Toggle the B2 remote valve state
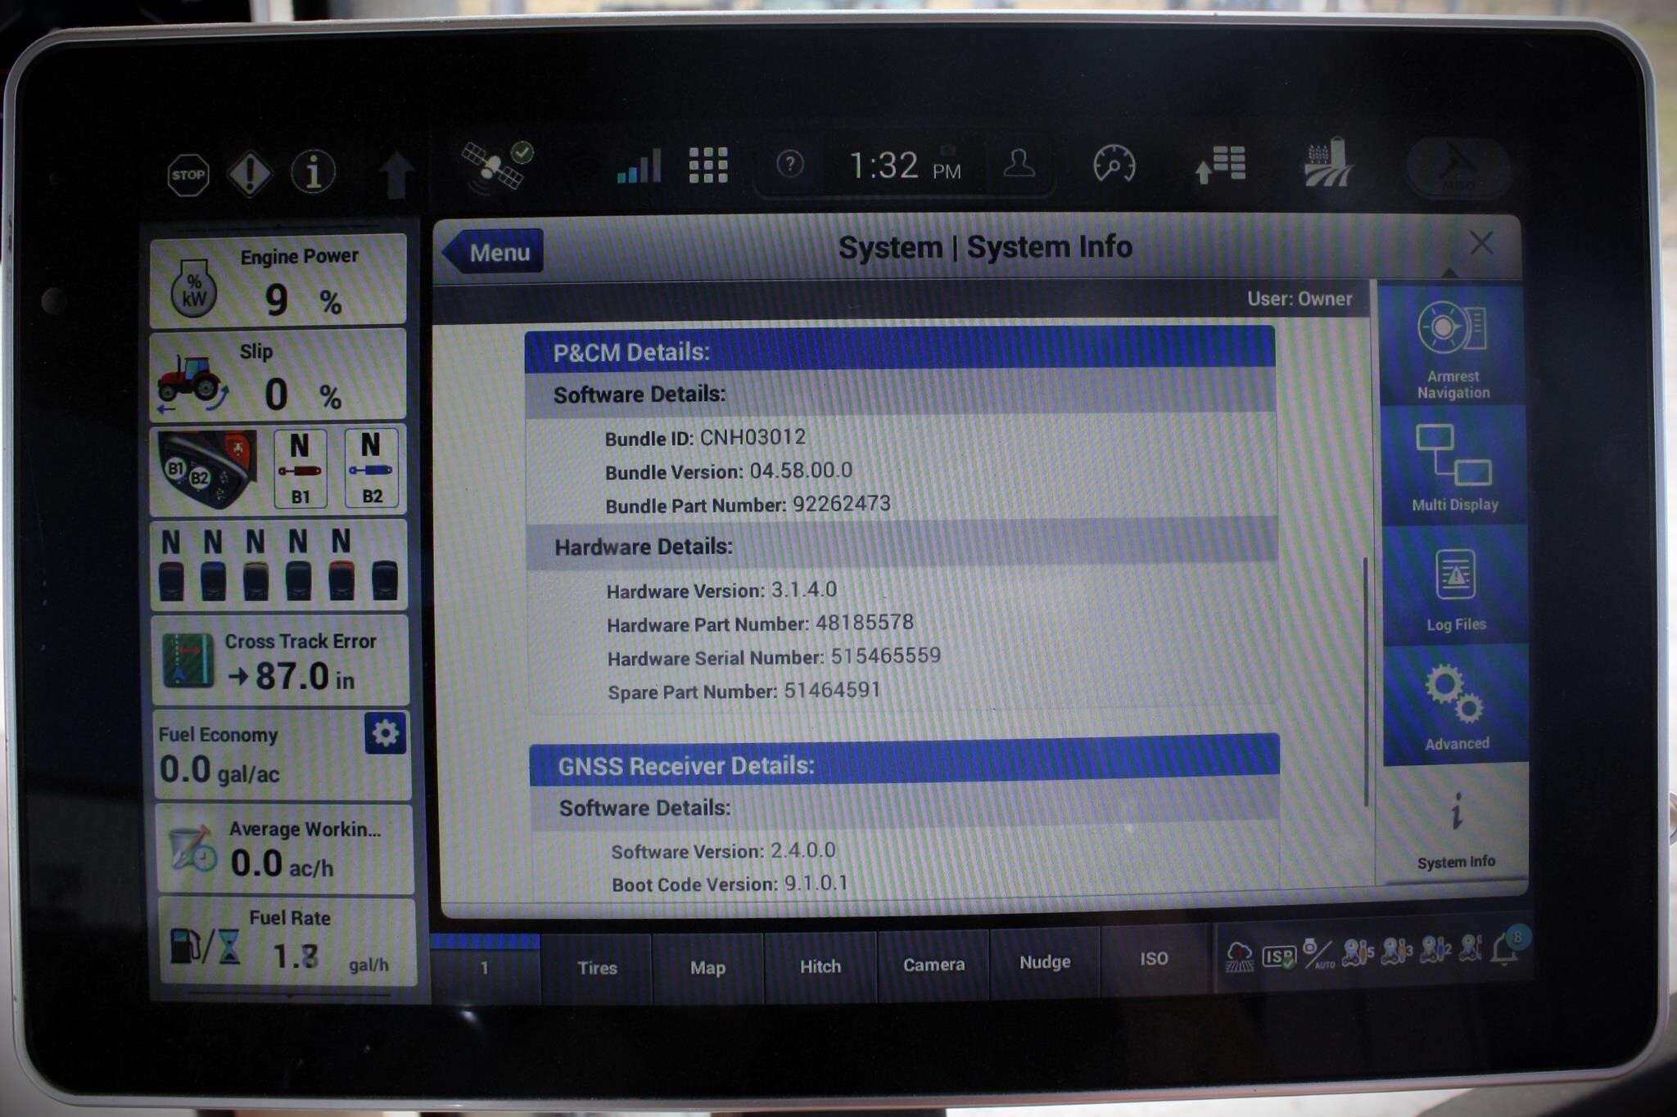 [x=371, y=469]
